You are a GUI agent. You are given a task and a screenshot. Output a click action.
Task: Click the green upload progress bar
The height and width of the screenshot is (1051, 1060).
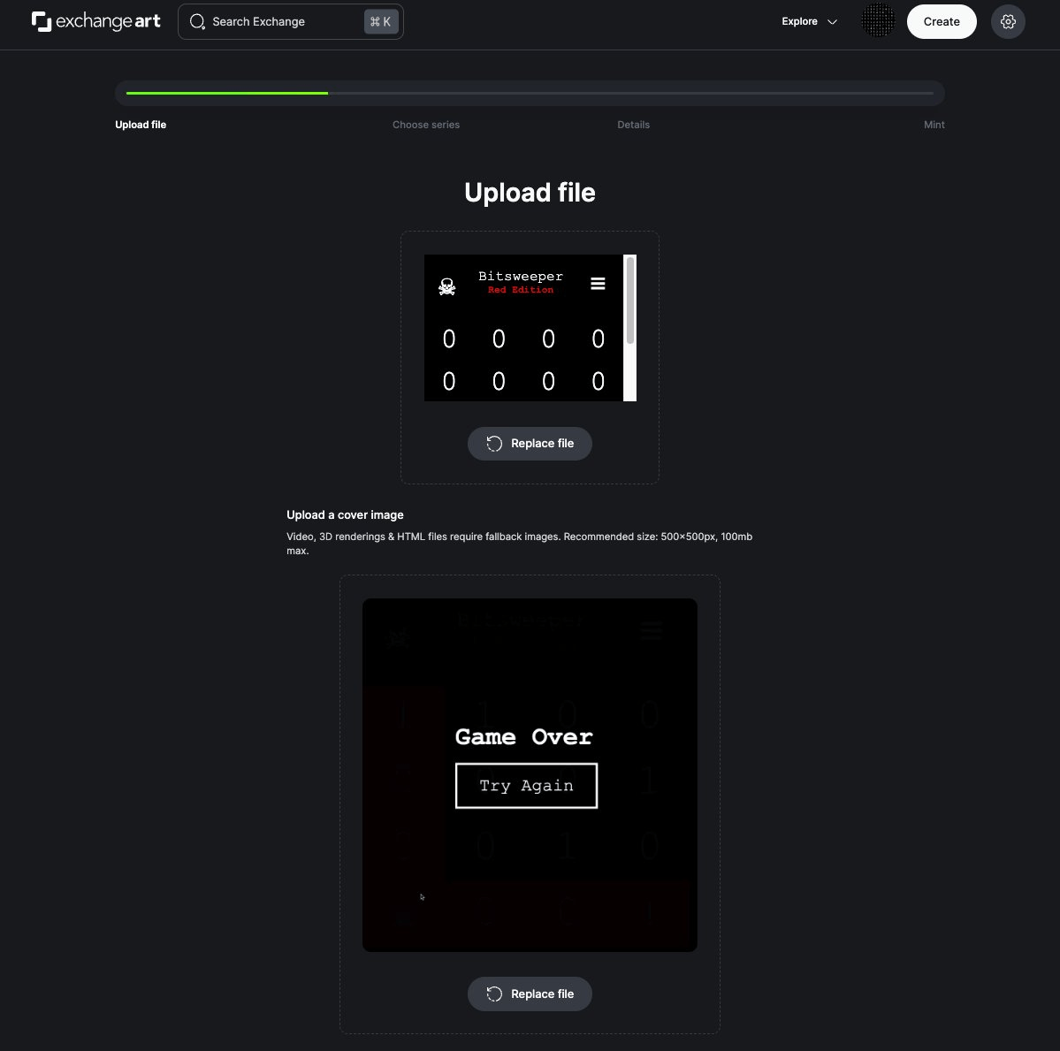pos(227,94)
